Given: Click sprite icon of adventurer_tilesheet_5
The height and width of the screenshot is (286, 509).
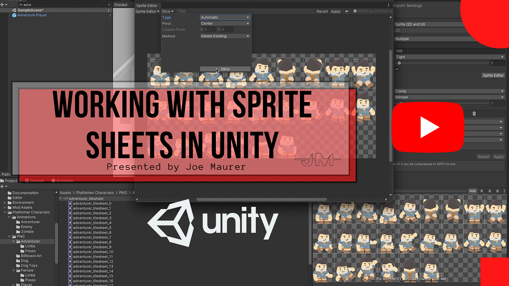Looking at the screenshot, I should coord(70,228).
